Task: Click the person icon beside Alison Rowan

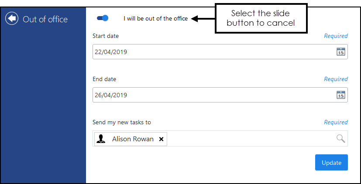Action: [101, 139]
